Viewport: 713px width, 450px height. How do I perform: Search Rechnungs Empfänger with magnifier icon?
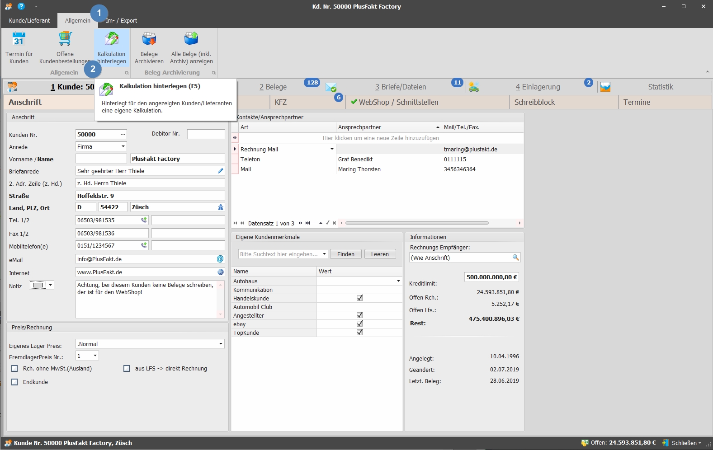tap(515, 258)
